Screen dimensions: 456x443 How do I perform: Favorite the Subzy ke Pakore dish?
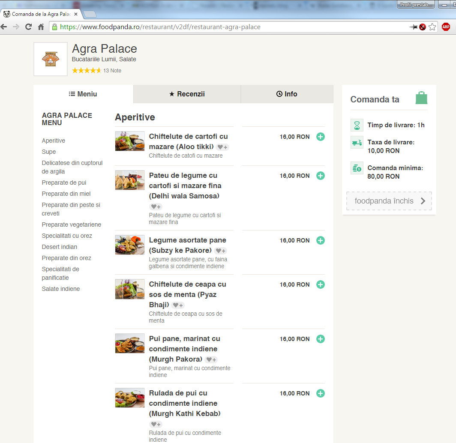coord(220,251)
